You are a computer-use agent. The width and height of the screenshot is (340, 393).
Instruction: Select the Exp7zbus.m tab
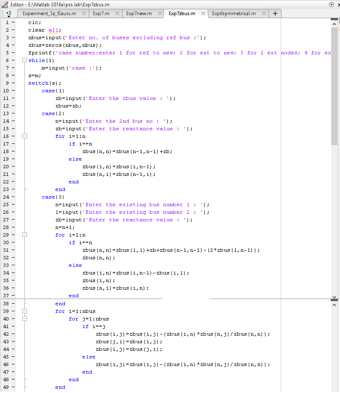pos(181,13)
